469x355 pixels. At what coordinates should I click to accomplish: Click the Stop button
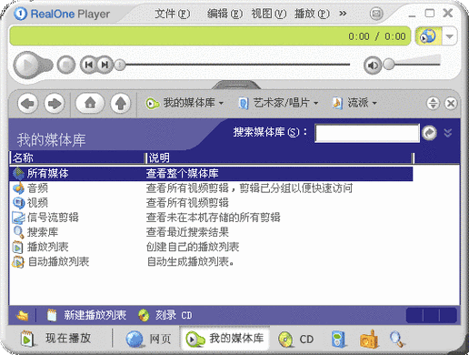coord(66,65)
